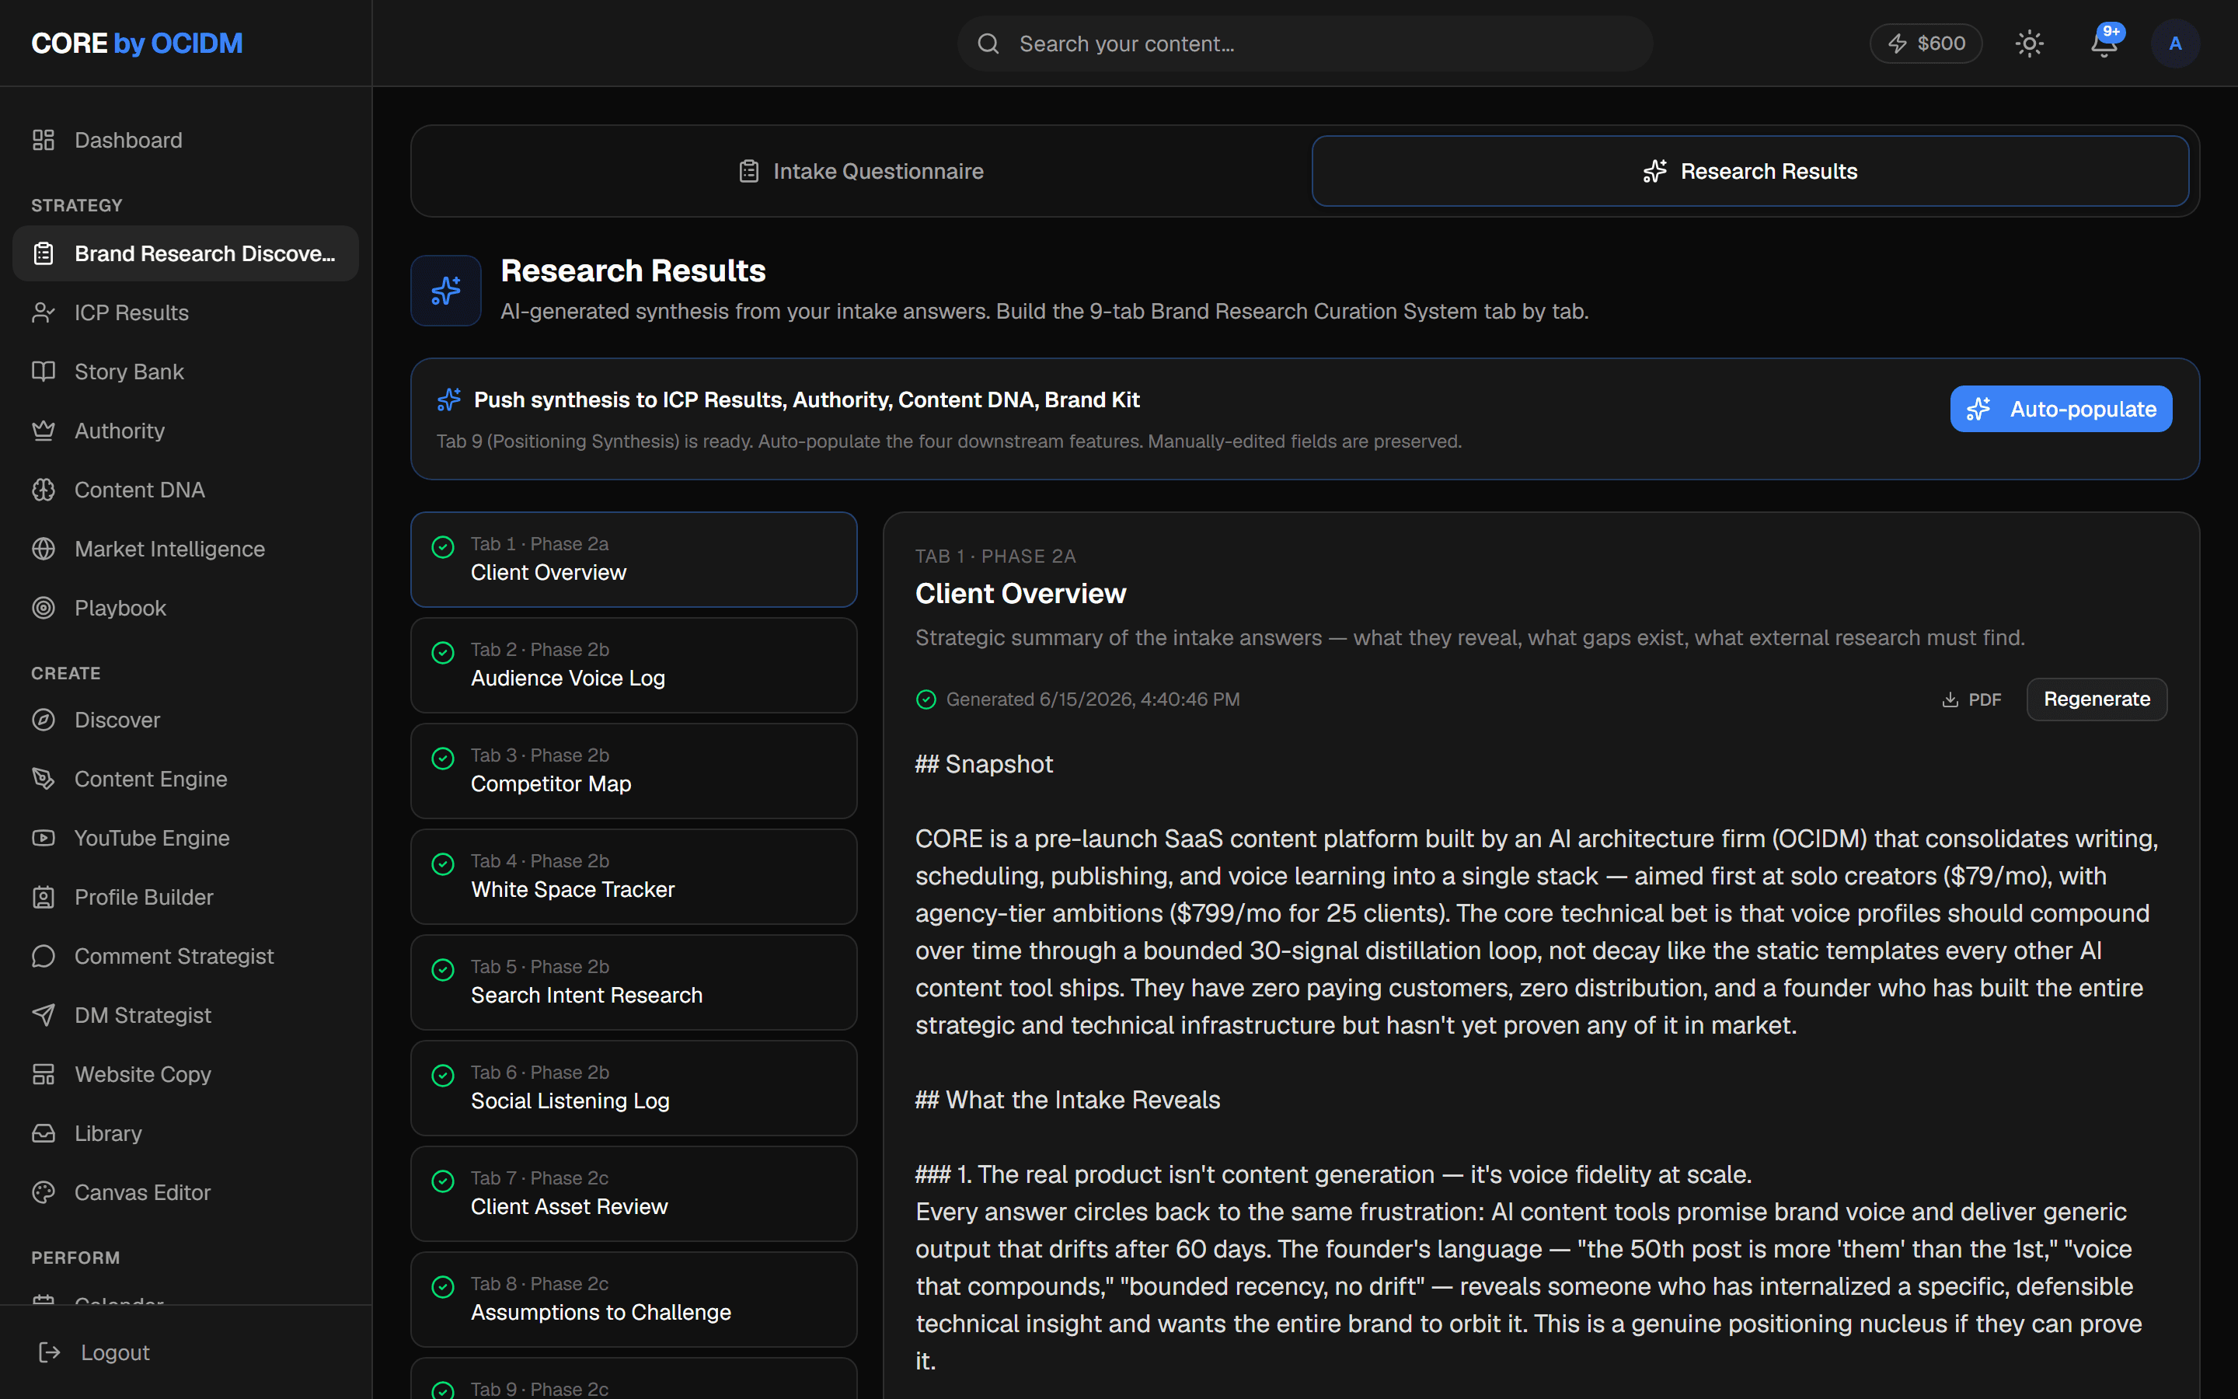The height and width of the screenshot is (1399, 2238).
Task: Open the Content DNA brain icon
Action: tap(44, 490)
